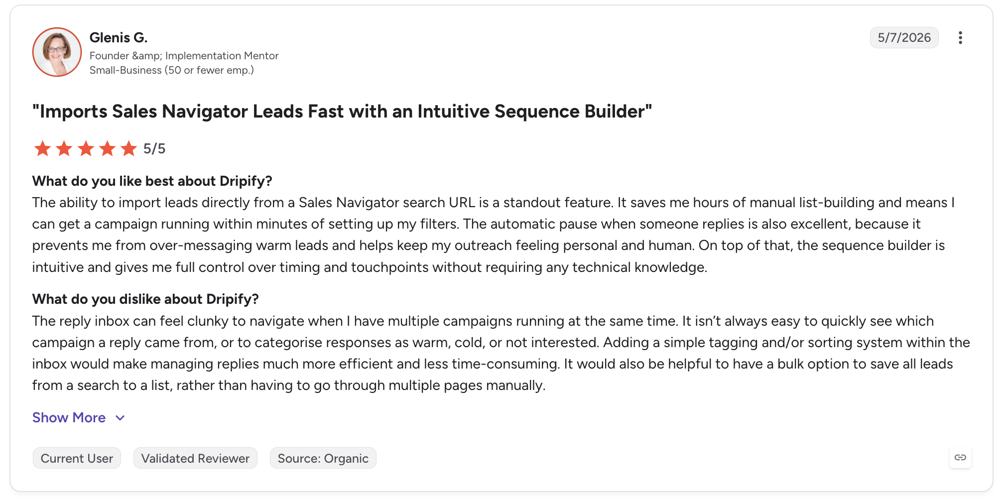Screen dimensions: 1005x500
Task: Select the Validated Reviewer tag
Action: (x=195, y=458)
